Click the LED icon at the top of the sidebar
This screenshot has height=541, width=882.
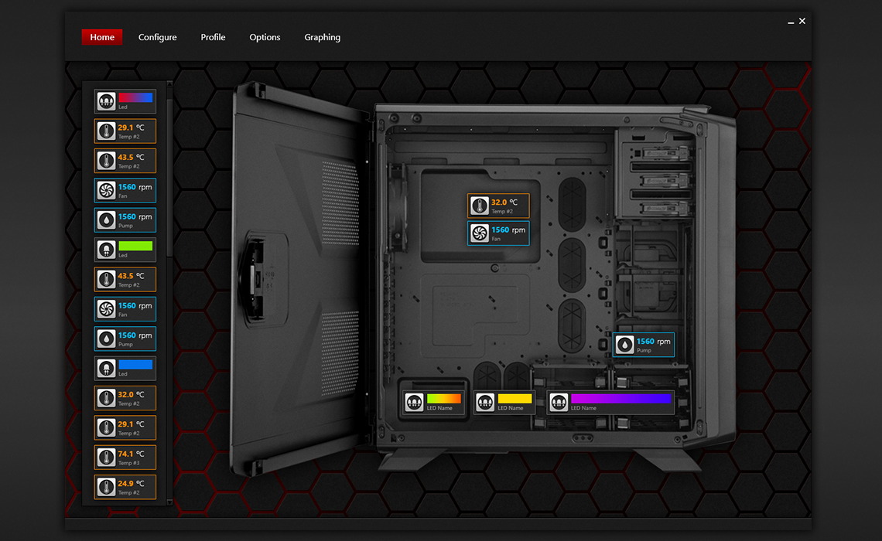click(x=106, y=100)
